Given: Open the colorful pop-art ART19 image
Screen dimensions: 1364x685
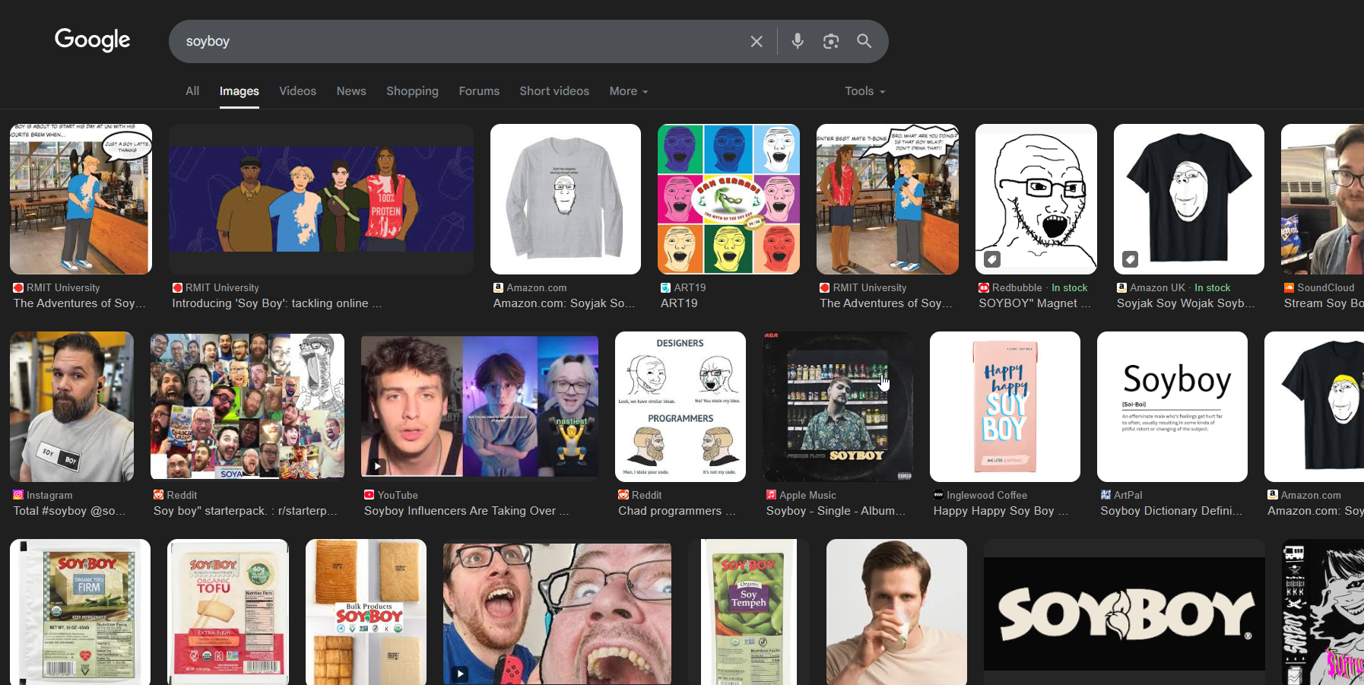Looking at the screenshot, I should [728, 199].
